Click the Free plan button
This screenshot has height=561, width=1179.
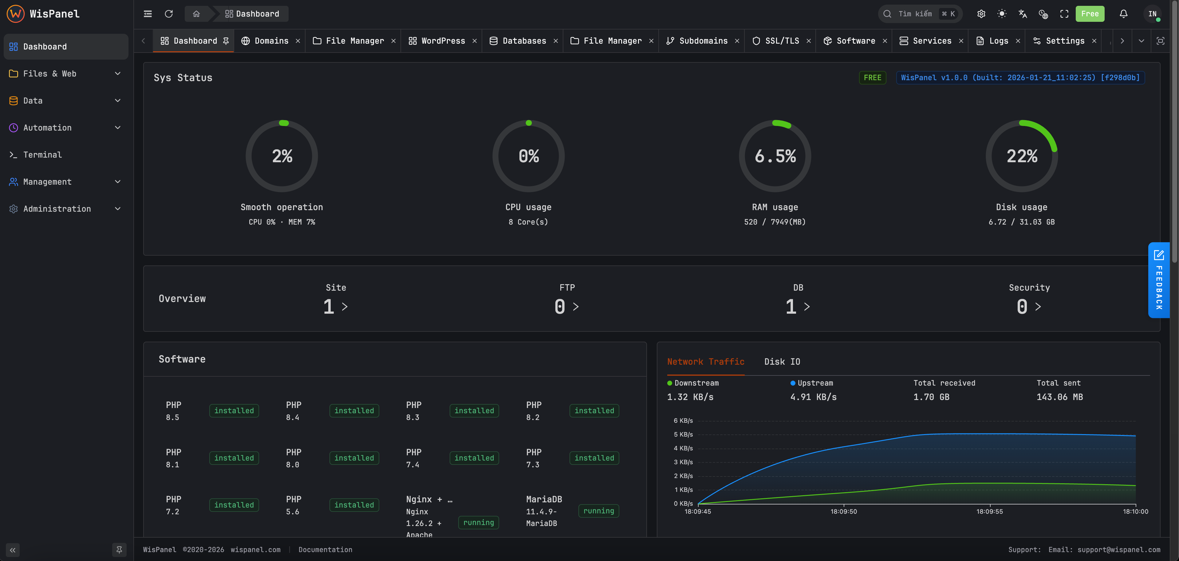point(1090,14)
